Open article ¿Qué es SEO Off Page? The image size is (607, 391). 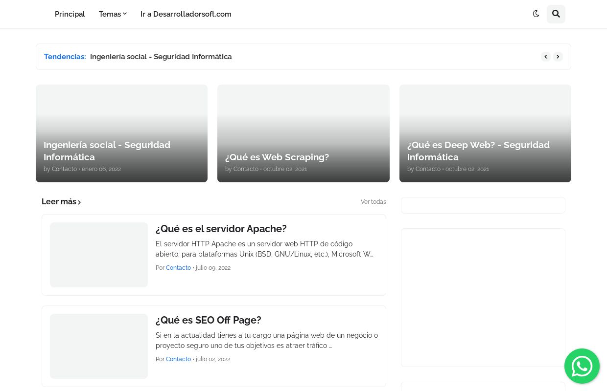point(208,320)
